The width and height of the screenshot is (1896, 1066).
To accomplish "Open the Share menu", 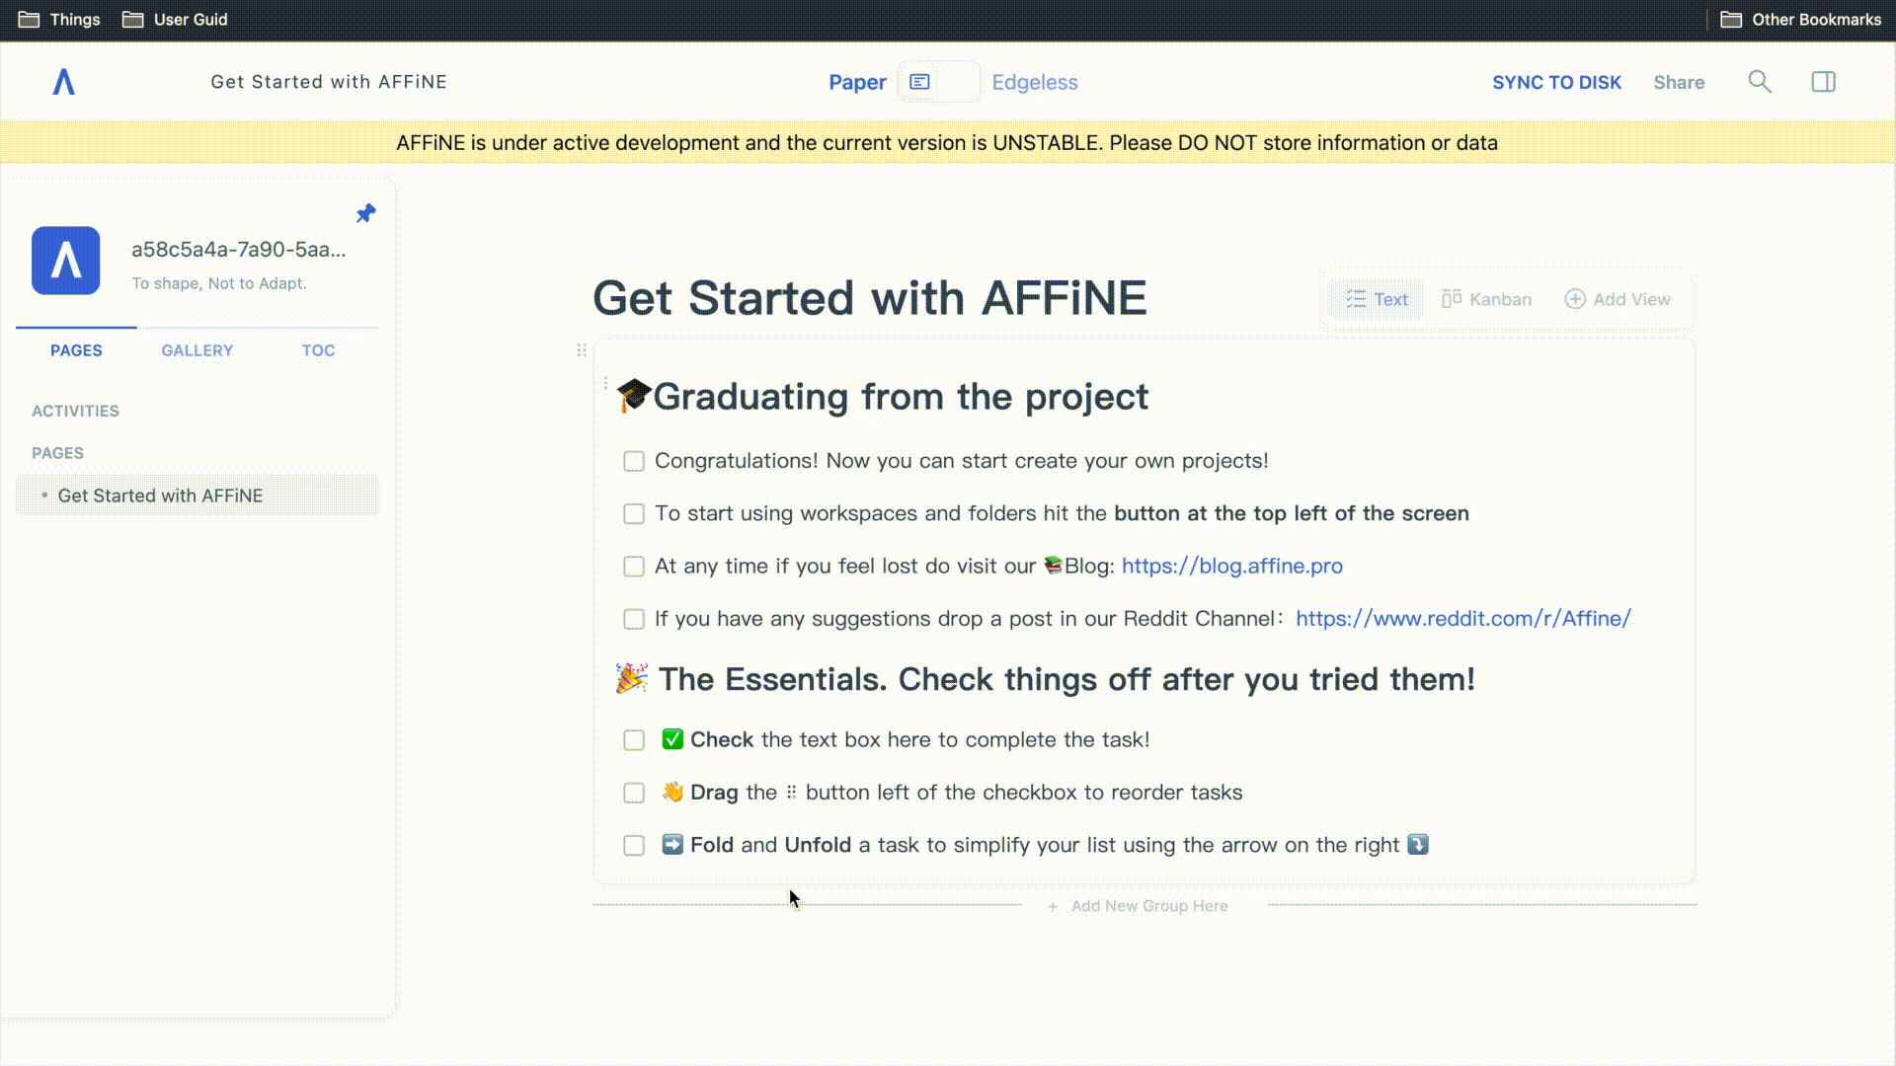I will (x=1679, y=82).
